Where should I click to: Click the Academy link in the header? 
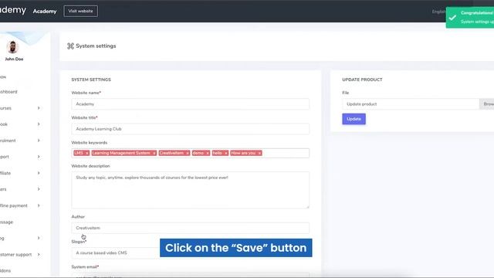(x=45, y=11)
